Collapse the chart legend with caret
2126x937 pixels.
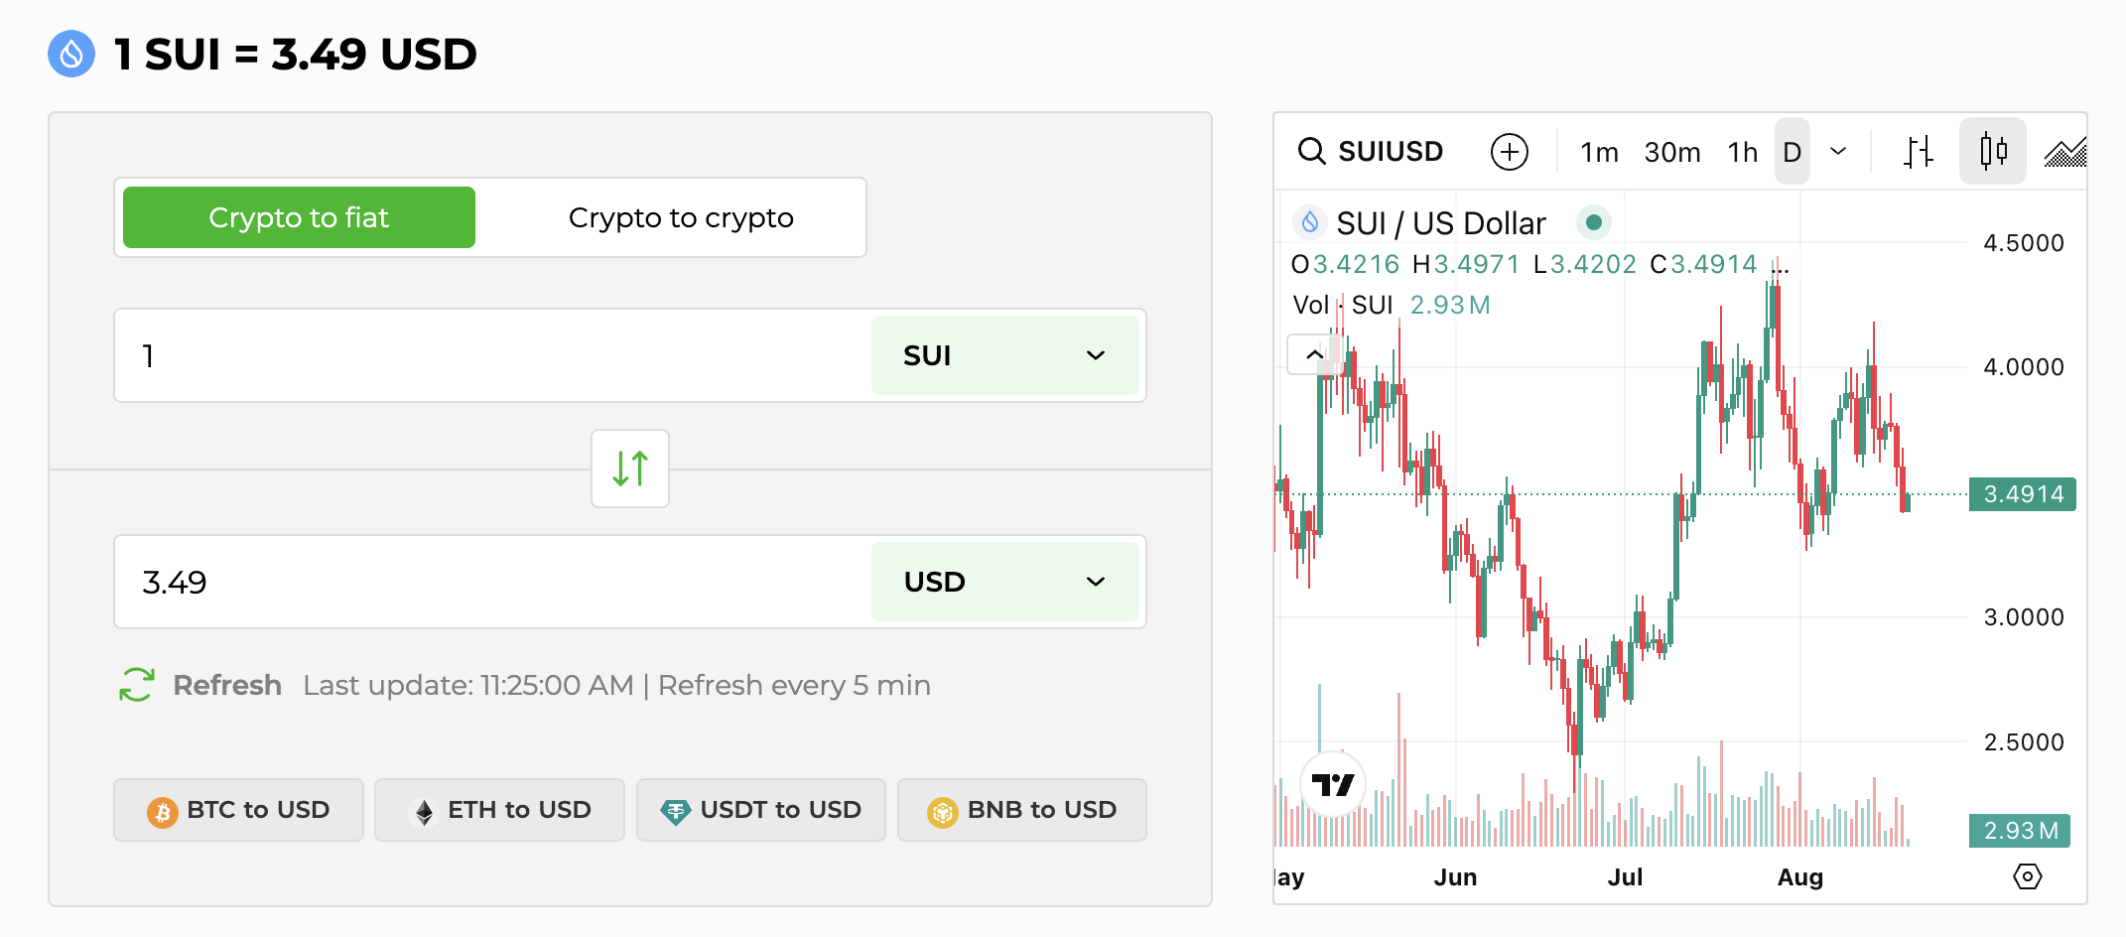(1314, 354)
